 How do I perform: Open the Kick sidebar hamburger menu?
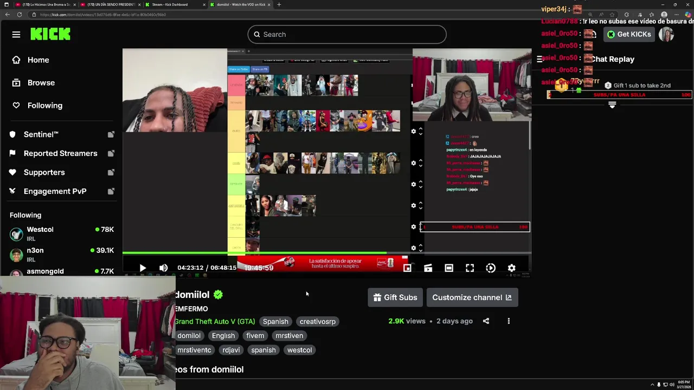point(16,35)
